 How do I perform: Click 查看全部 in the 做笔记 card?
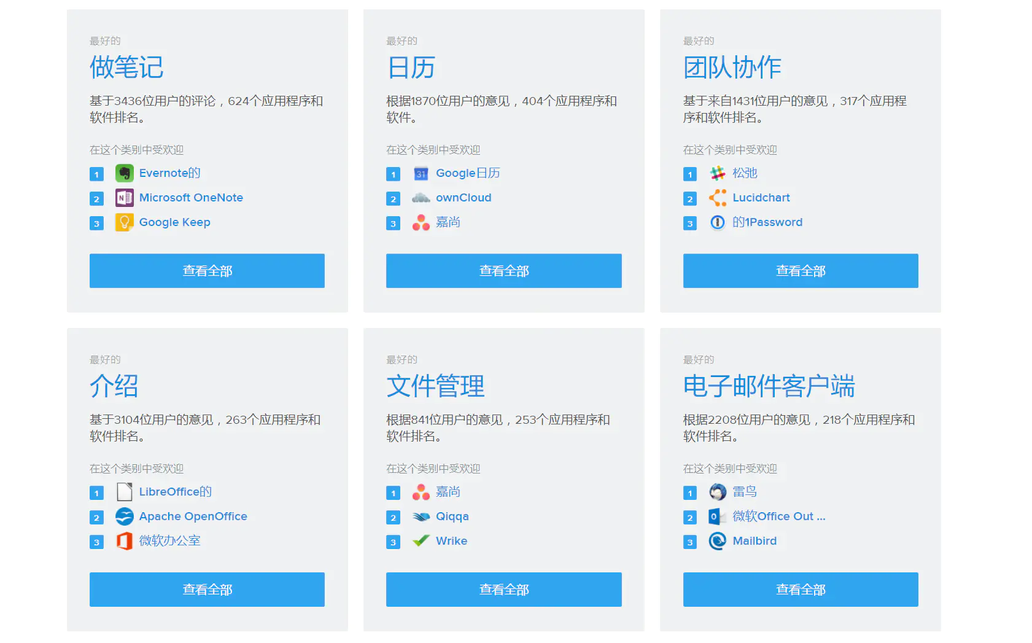click(x=207, y=271)
